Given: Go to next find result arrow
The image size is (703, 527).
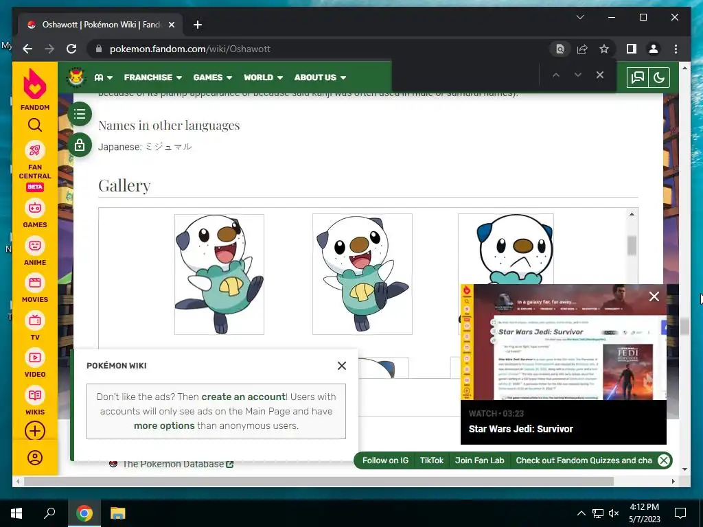Looking at the screenshot, I should (x=578, y=75).
